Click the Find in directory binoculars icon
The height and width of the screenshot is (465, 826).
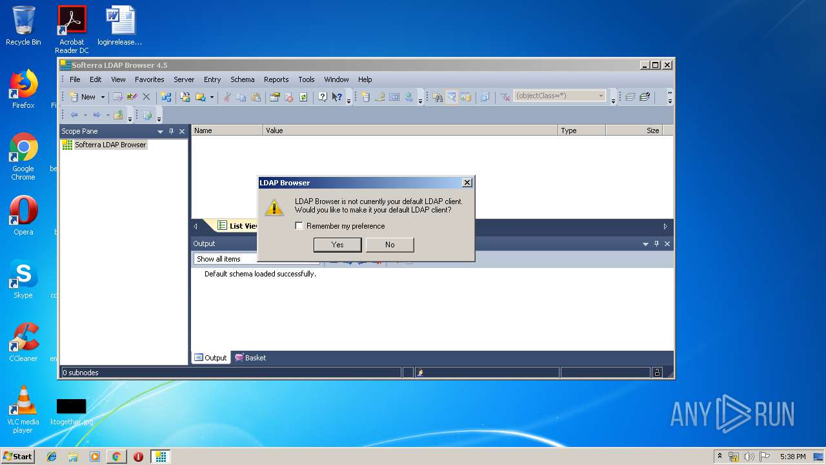coord(438,97)
